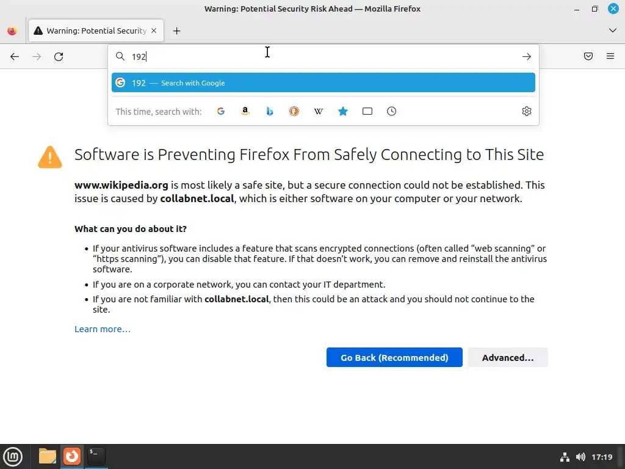Open the Learn more… link

[103, 329]
